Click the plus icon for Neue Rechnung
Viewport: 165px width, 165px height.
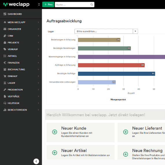coord(126,154)
